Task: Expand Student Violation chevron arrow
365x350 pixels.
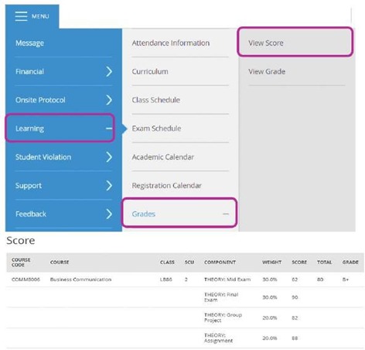Action: click(109, 157)
